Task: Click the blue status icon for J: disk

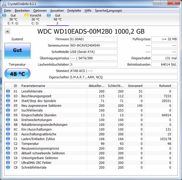Action: [x=49, y=15]
